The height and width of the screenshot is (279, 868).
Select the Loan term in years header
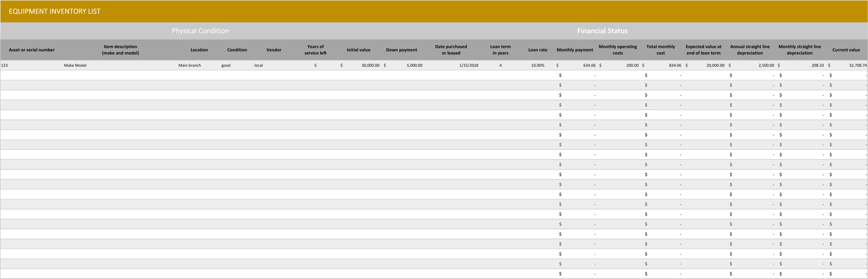(500, 50)
